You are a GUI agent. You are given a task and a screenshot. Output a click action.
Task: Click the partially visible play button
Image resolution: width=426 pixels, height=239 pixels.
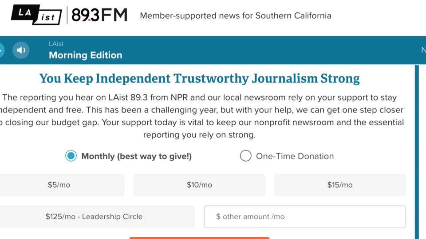pyautogui.click(x=2, y=50)
